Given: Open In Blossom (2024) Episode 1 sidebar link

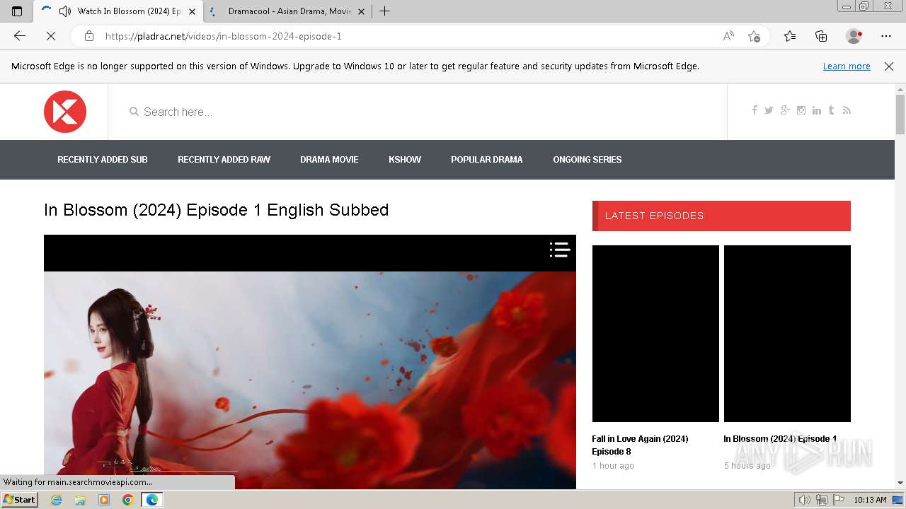Looking at the screenshot, I should coord(780,439).
